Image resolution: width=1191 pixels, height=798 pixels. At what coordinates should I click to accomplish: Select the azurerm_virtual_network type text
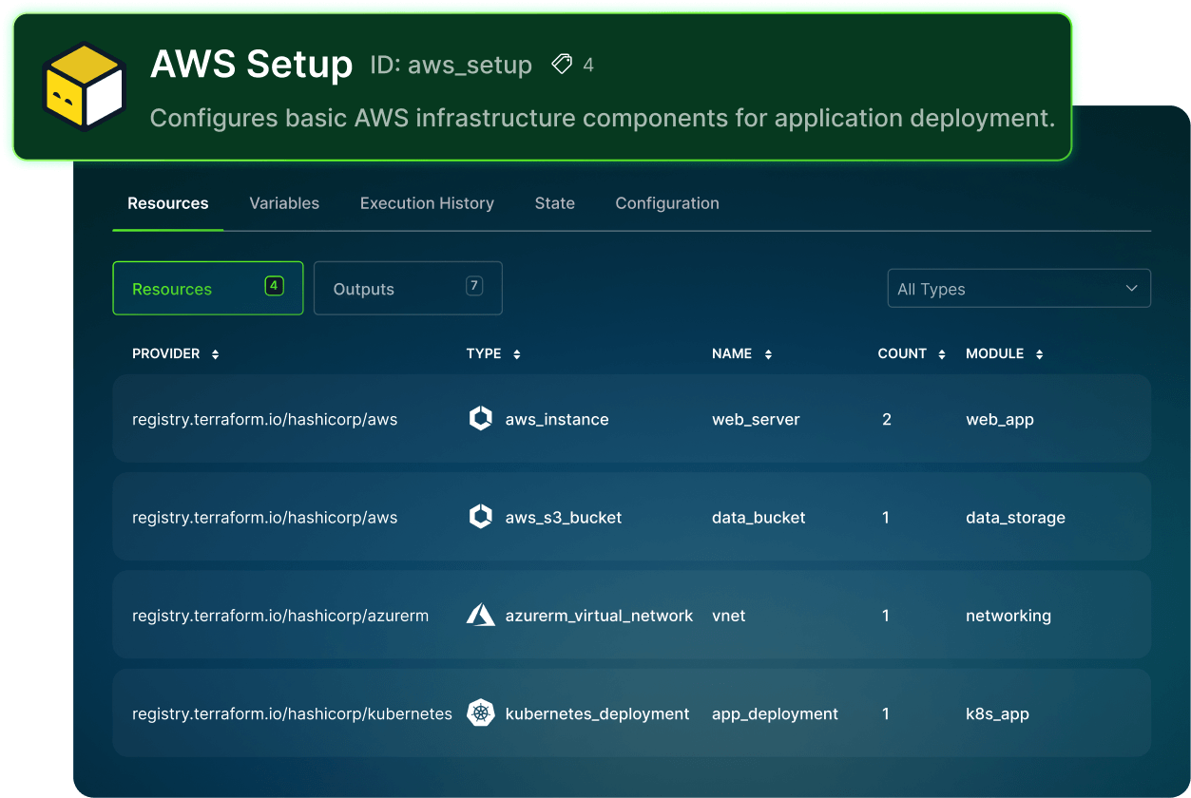pos(599,616)
